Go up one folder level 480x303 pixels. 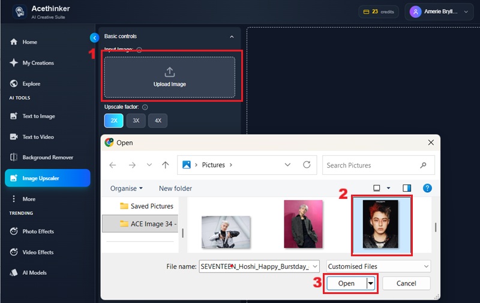coord(166,165)
